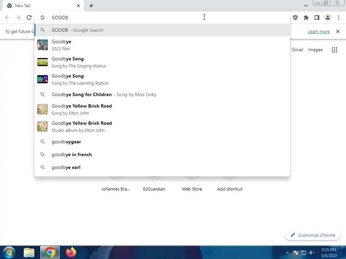Select goodbye in french suggestion
The width and height of the screenshot is (346, 259).
pyautogui.click(x=162, y=154)
